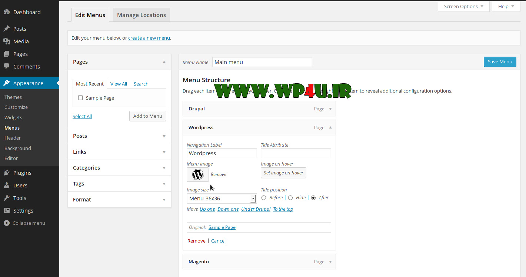
Task: Select the After title position
Action: pos(313,198)
